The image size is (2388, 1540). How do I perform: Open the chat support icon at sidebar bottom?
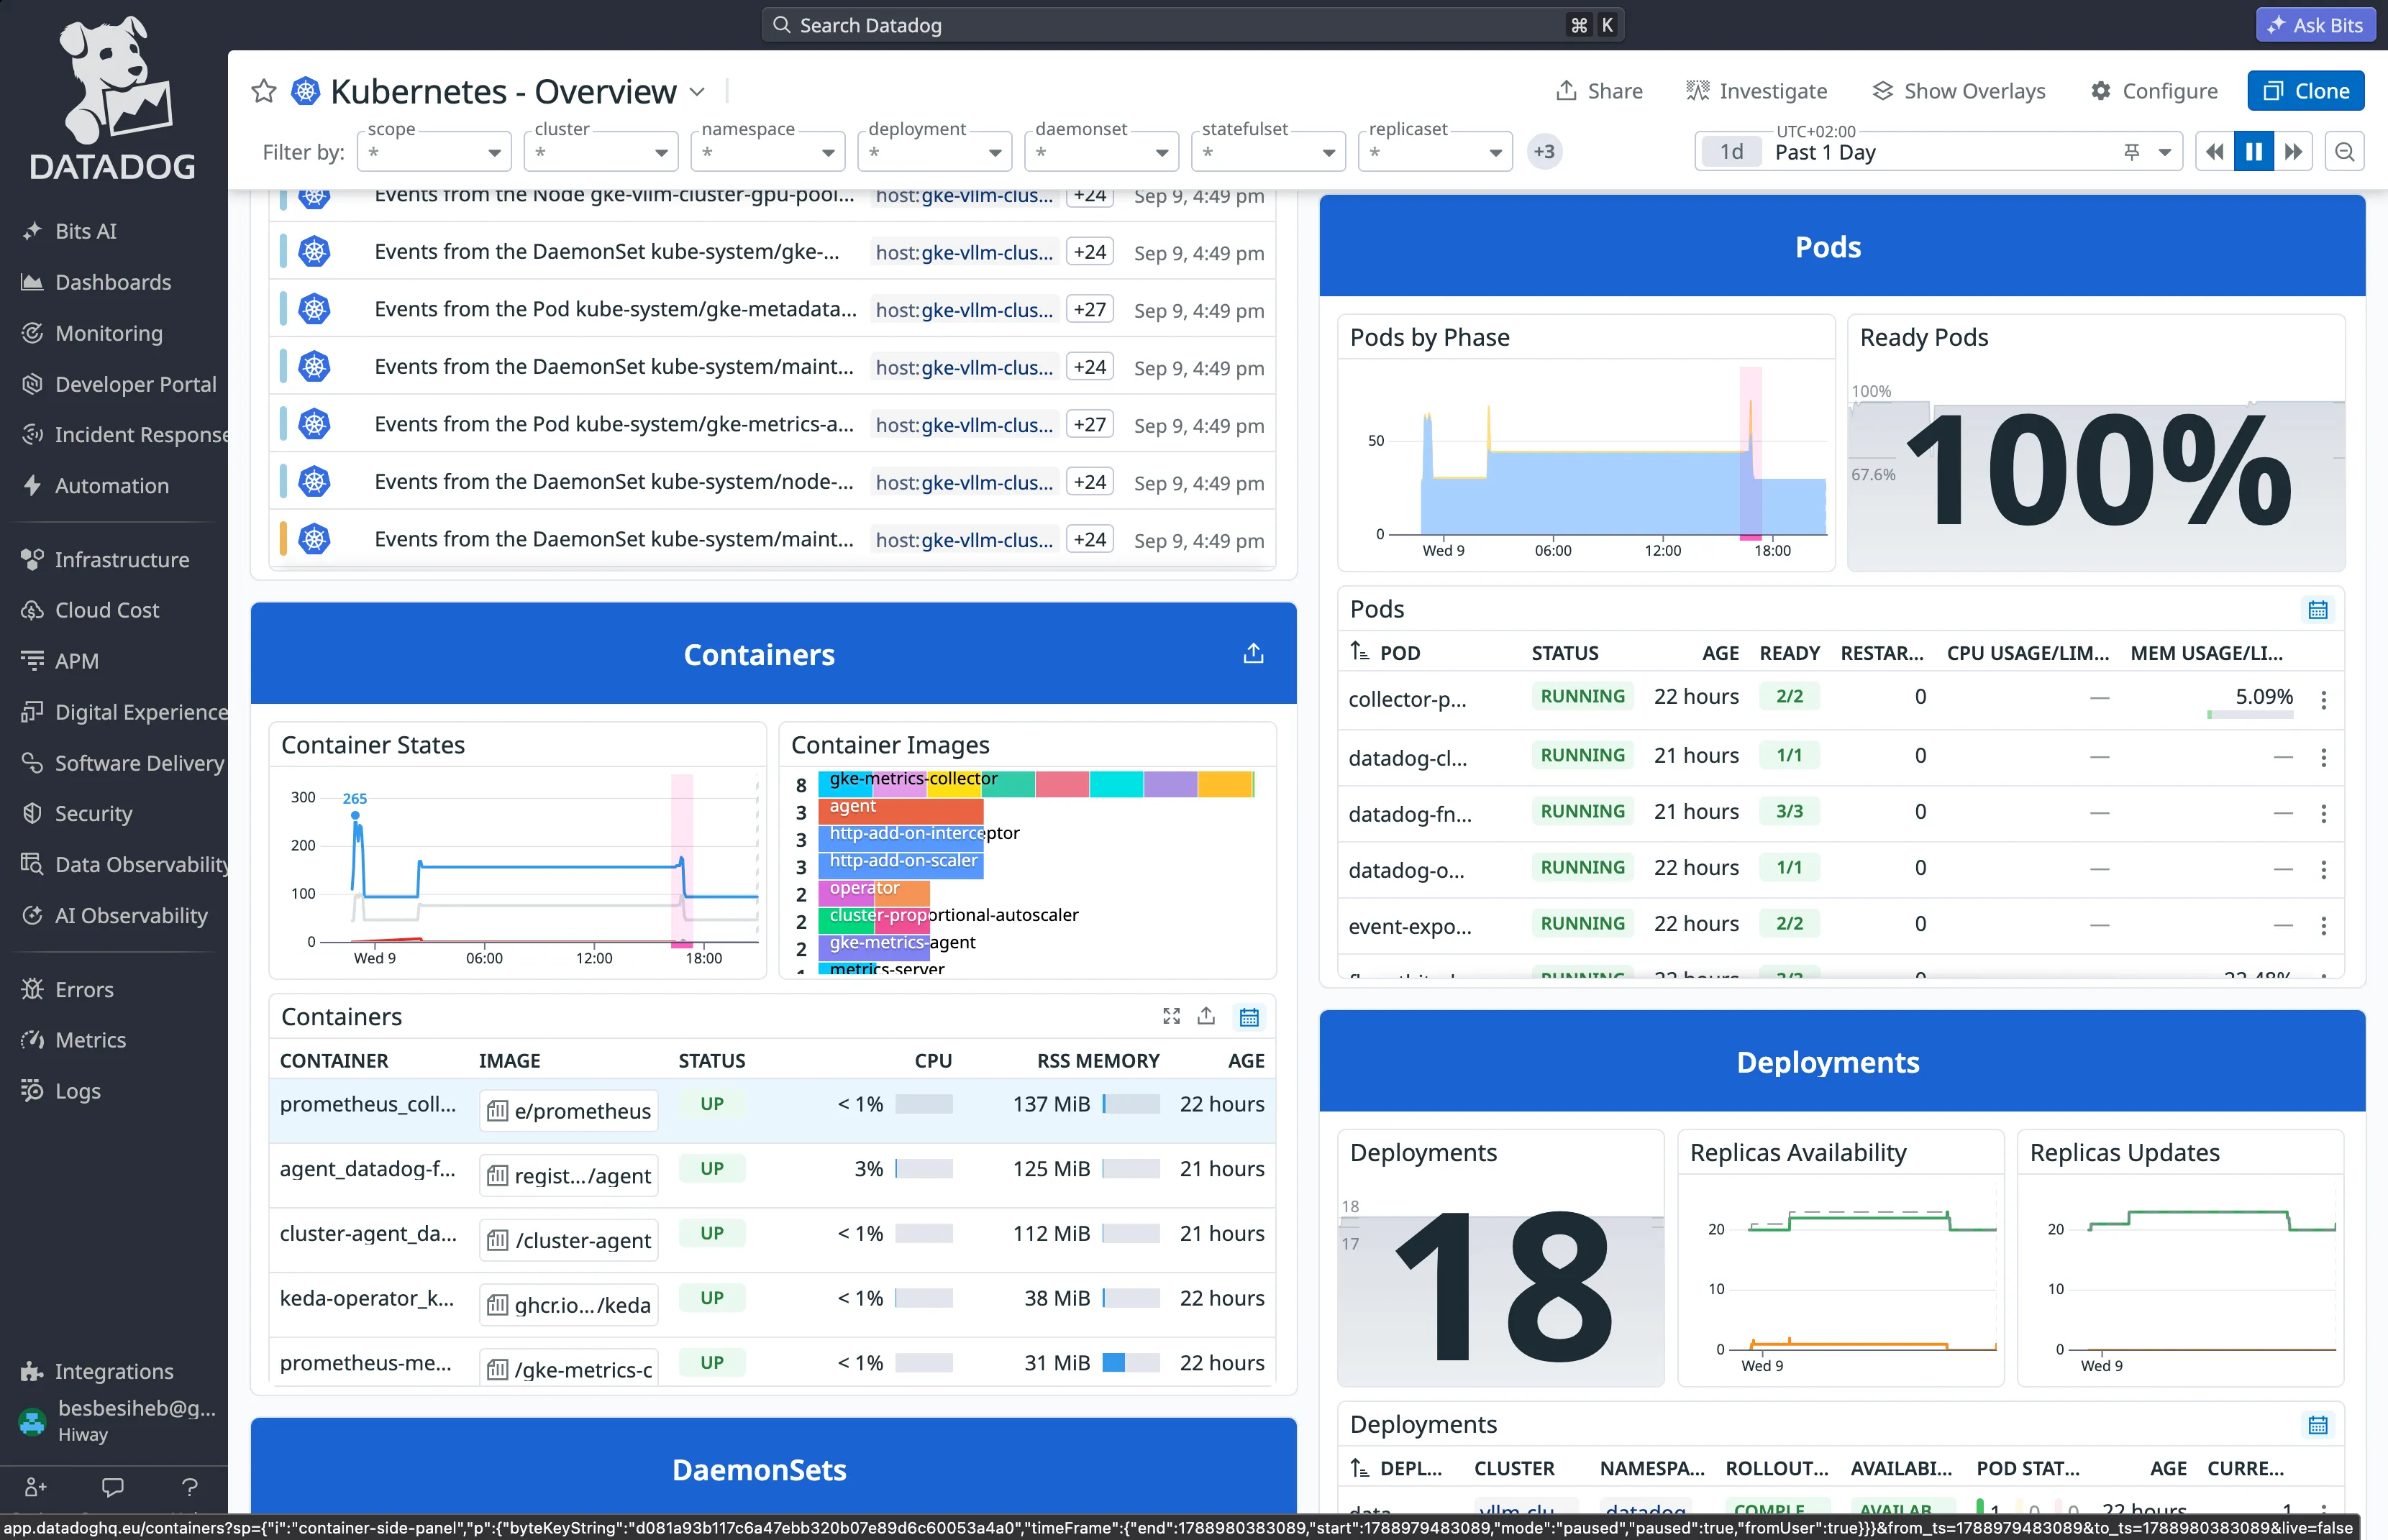point(113,1487)
